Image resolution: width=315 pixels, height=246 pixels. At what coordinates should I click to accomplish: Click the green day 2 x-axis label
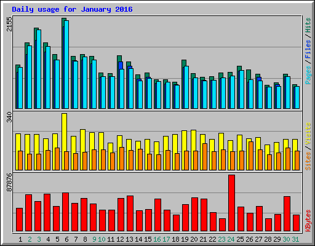(x=30, y=239)
